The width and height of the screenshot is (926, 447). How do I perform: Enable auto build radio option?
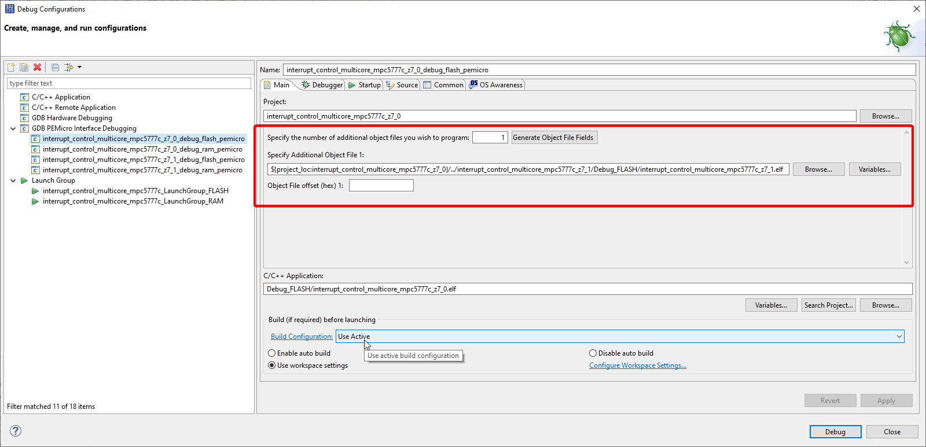tap(299, 353)
